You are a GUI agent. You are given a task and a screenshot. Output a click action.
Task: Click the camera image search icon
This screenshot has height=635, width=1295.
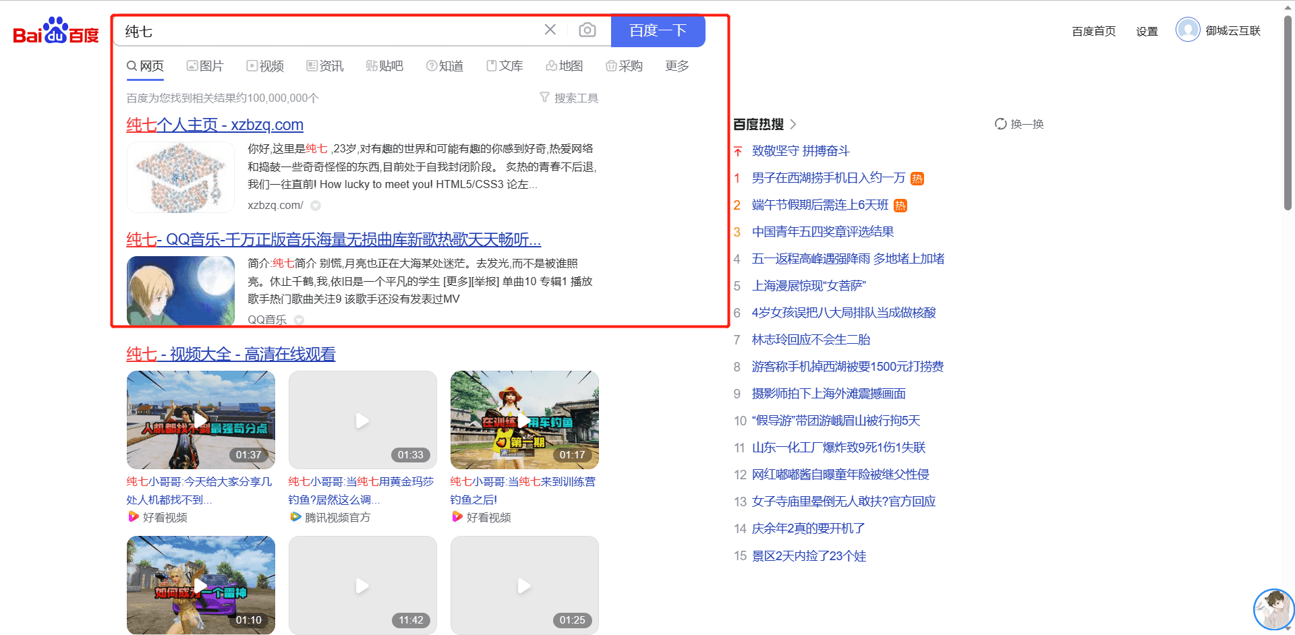click(587, 30)
